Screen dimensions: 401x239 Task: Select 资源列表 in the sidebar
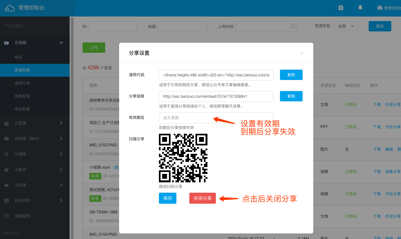tap(22, 70)
